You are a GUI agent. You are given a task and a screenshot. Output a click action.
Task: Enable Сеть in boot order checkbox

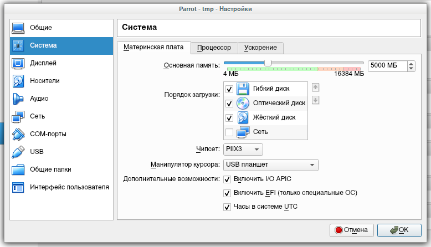tap(229, 132)
